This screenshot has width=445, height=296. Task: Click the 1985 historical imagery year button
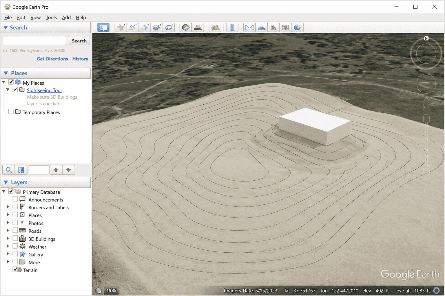pyautogui.click(x=111, y=291)
